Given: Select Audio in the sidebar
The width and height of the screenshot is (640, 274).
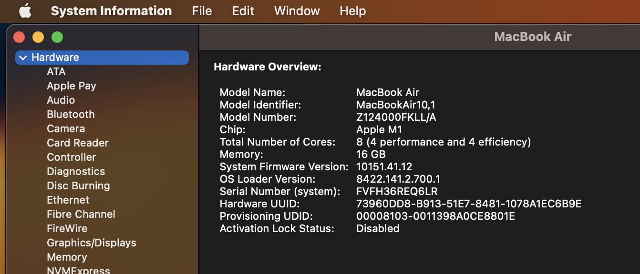Looking at the screenshot, I should click(x=61, y=100).
